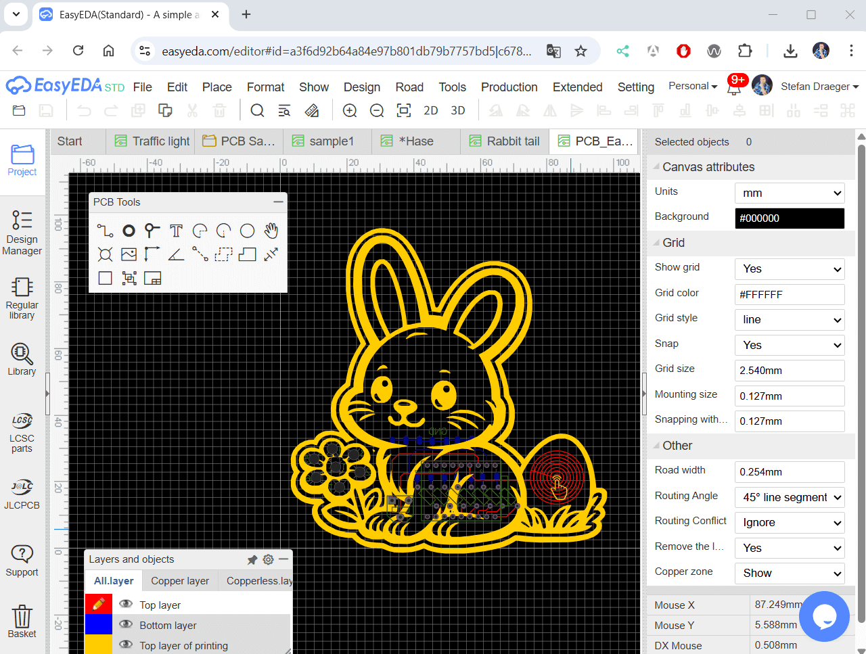Viewport: 866px width, 654px height.
Task: Select the Image insert tool
Action: pyautogui.click(x=129, y=255)
